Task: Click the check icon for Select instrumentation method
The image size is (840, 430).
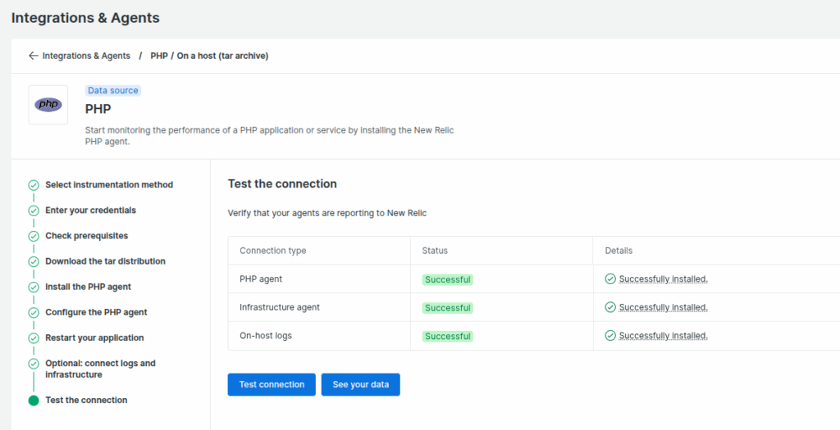Action: pos(34,185)
